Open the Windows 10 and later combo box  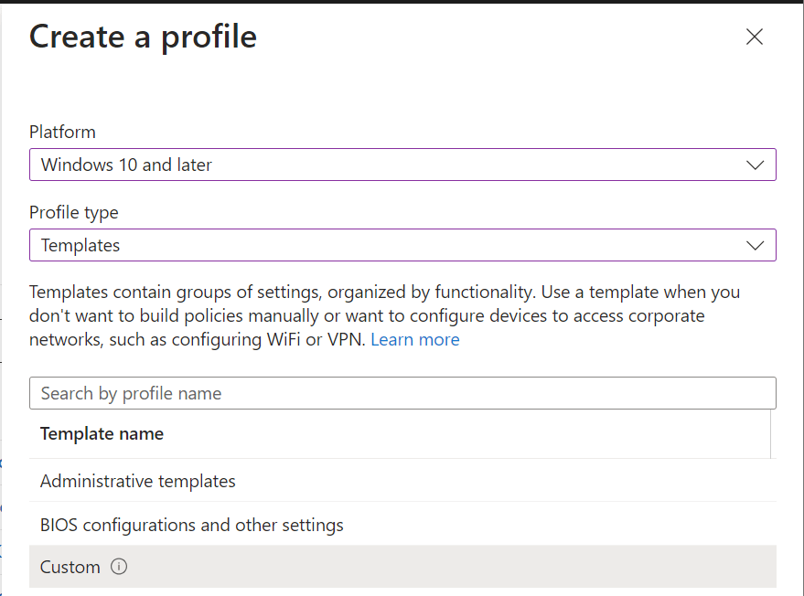pyautogui.click(x=366, y=165)
